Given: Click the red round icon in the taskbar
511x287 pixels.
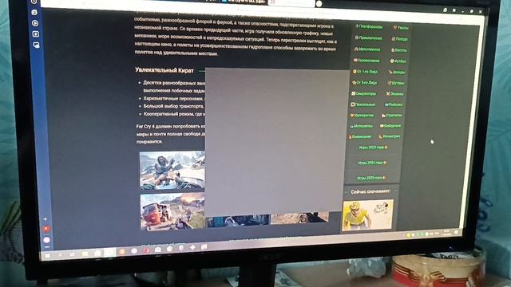Looking at the screenshot, I should (x=146, y=250).
